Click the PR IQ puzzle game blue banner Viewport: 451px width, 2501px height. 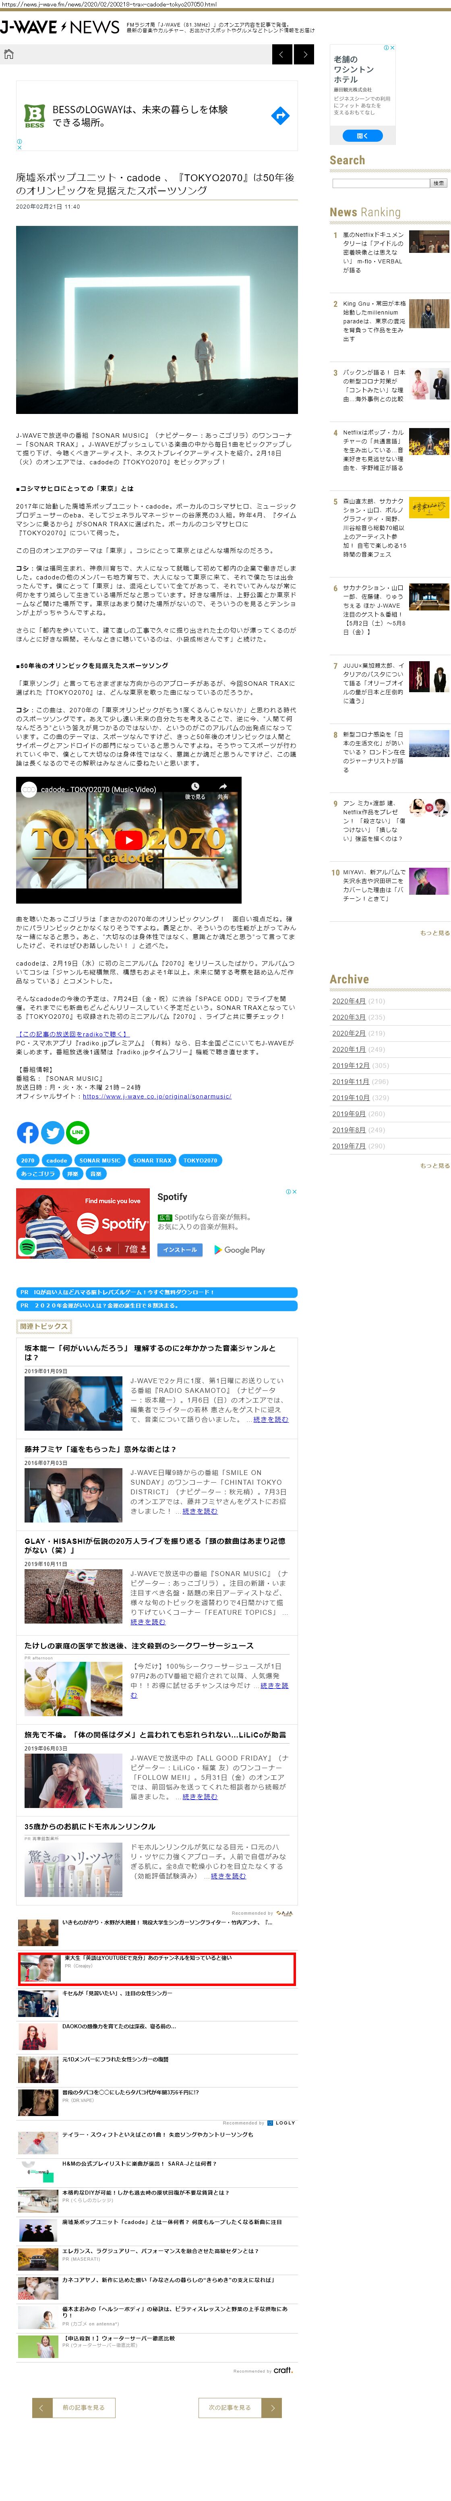coord(157,1292)
